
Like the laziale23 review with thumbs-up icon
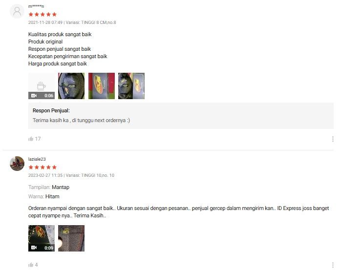coord(31,265)
